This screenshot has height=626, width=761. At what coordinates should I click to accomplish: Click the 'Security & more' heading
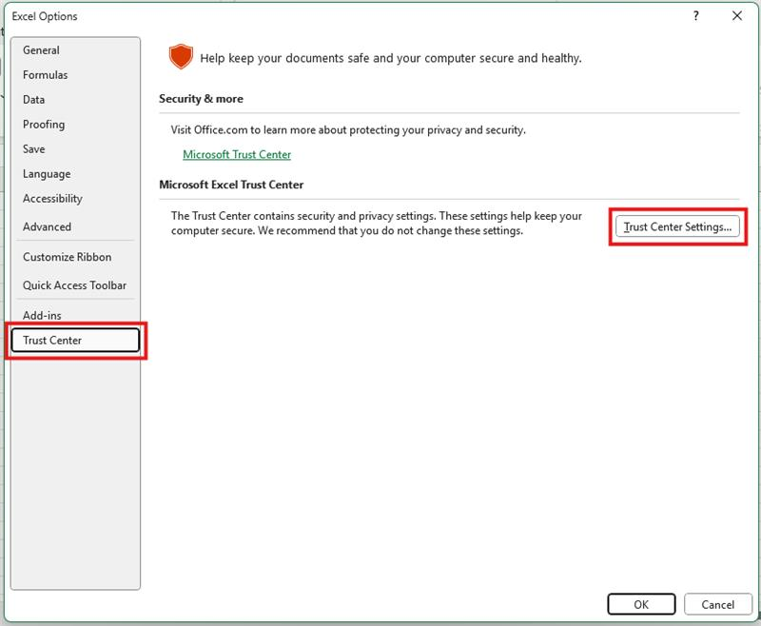click(x=201, y=99)
